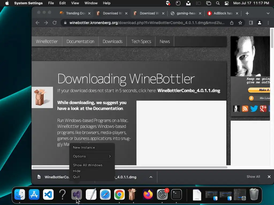Launch Safari from the Dock
The width and height of the screenshot is (274, 205).
tap(105, 194)
